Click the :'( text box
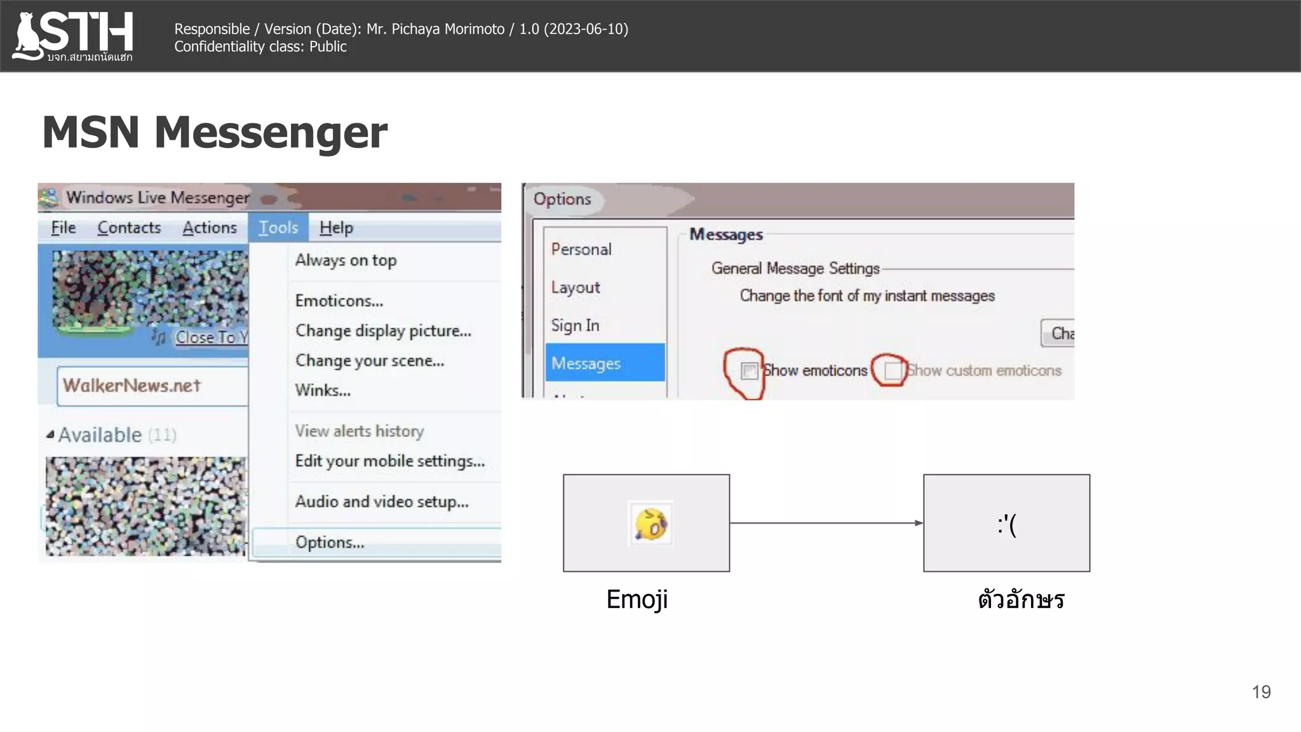Viewport: 1301px width, 732px height. (x=1007, y=523)
